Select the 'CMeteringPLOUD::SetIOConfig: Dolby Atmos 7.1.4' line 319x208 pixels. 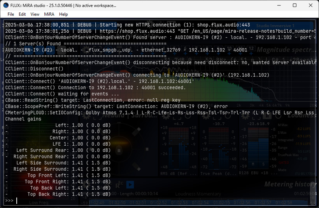160,113
